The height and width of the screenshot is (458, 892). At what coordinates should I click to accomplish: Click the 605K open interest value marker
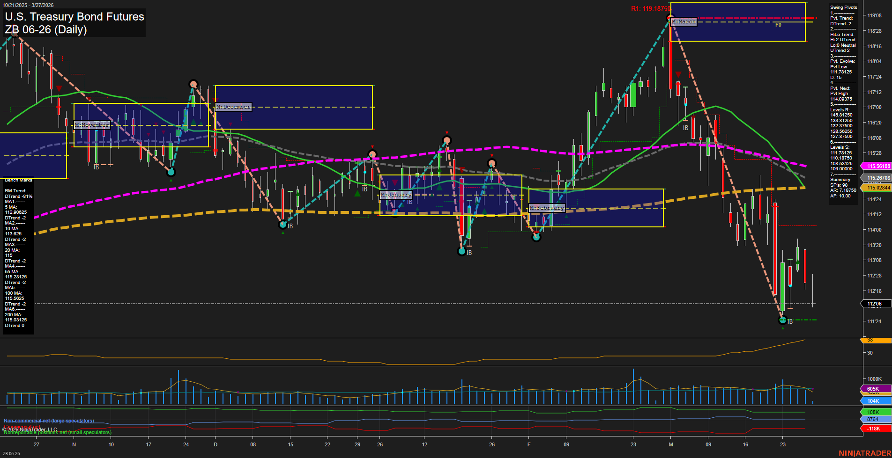[872, 388]
